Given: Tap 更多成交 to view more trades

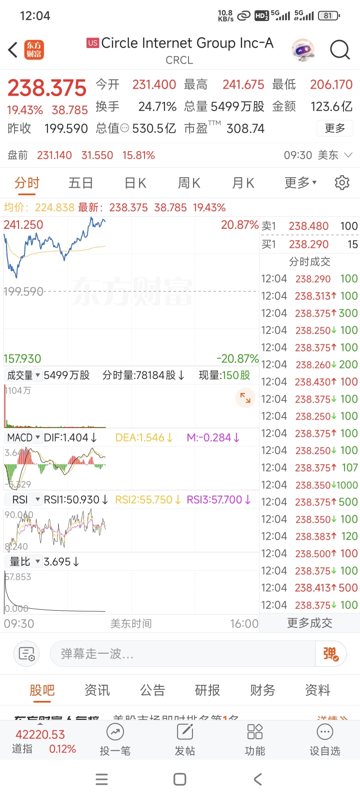Looking at the screenshot, I should [x=309, y=623].
